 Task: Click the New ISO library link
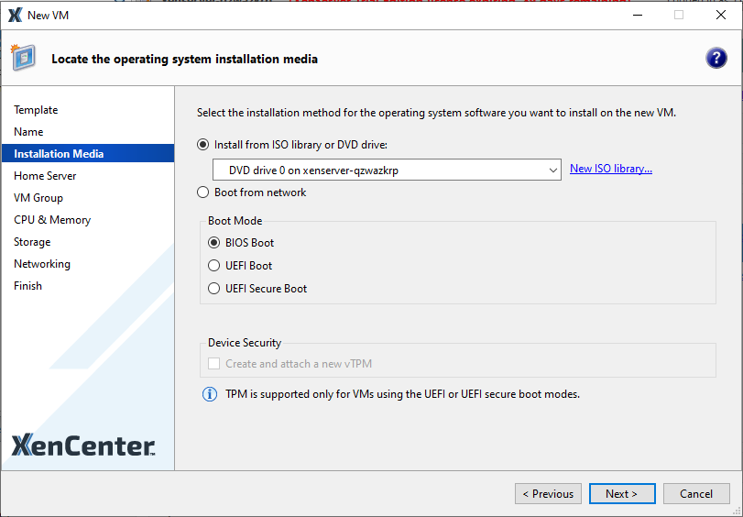click(x=611, y=169)
